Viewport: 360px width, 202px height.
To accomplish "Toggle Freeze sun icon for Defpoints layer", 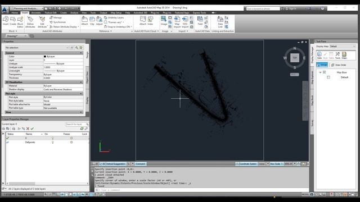I will pos(71,142).
